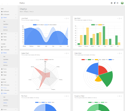Collapse the Line Chart card
The height and width of the screenshot is (111, 125).
coord(65,18)
